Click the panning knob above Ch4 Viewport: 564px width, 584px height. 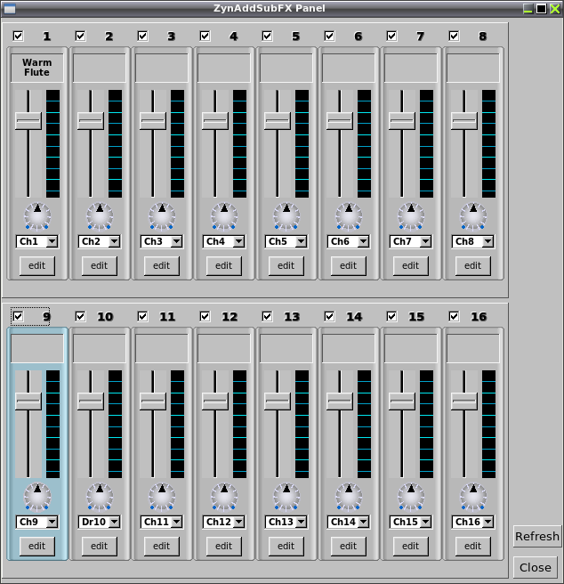(x=224, y=216)
